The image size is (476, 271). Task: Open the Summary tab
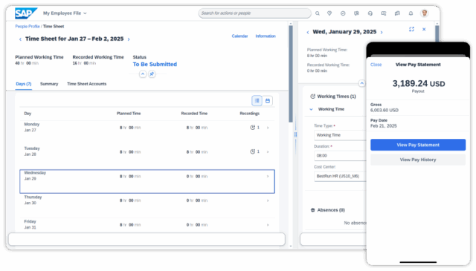(49, 84)
